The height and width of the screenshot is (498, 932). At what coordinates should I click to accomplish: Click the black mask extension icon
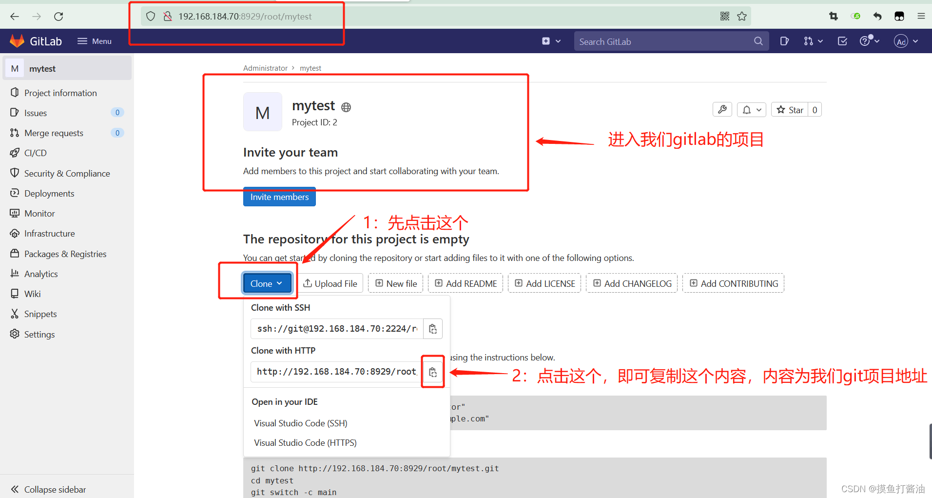coord(899,17)
